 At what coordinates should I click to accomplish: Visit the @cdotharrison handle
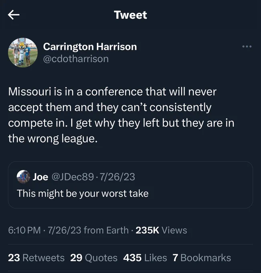point(76,59)
